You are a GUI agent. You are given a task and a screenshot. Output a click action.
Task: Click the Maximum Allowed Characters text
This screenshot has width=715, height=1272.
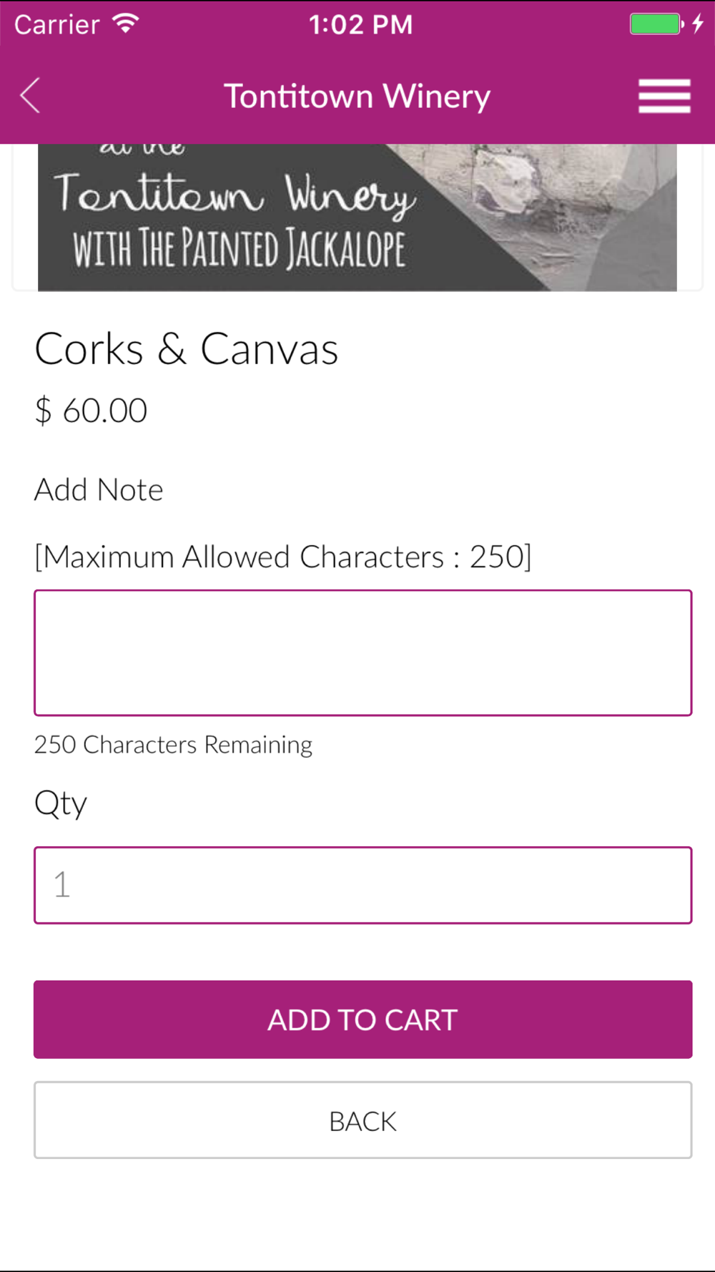[283, 557]
